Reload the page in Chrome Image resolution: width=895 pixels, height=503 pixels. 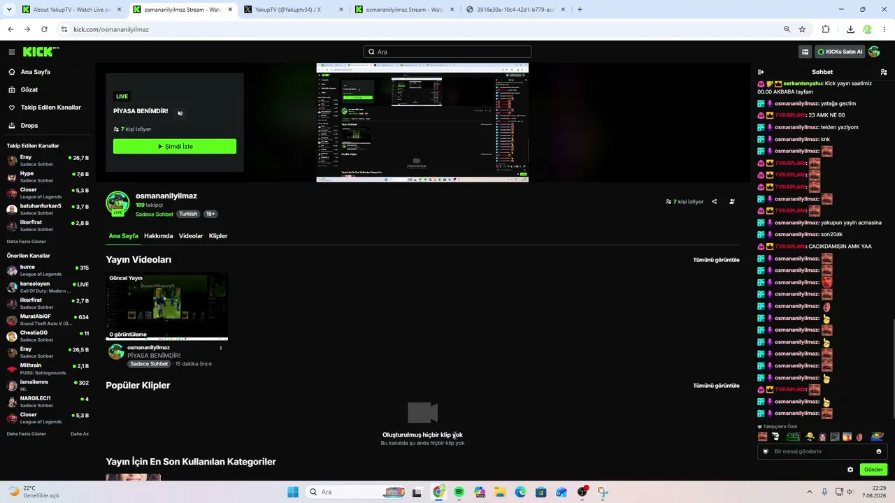[x=44, y=29]
